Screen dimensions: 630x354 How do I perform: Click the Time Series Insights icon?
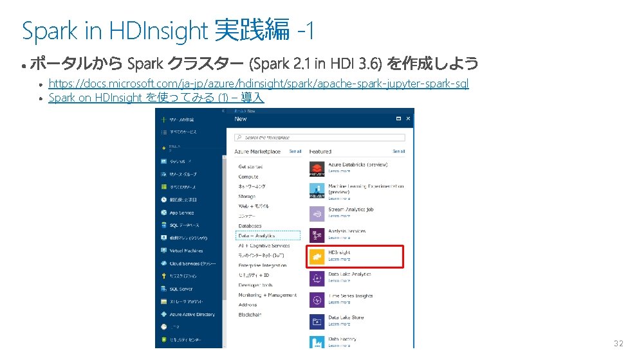coord(317,300)
